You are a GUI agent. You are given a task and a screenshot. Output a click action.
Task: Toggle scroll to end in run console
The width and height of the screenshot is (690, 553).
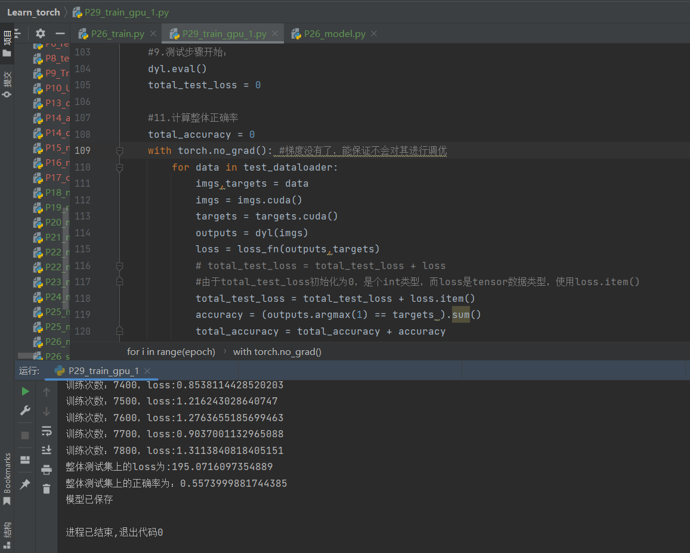tap(47, 450)
